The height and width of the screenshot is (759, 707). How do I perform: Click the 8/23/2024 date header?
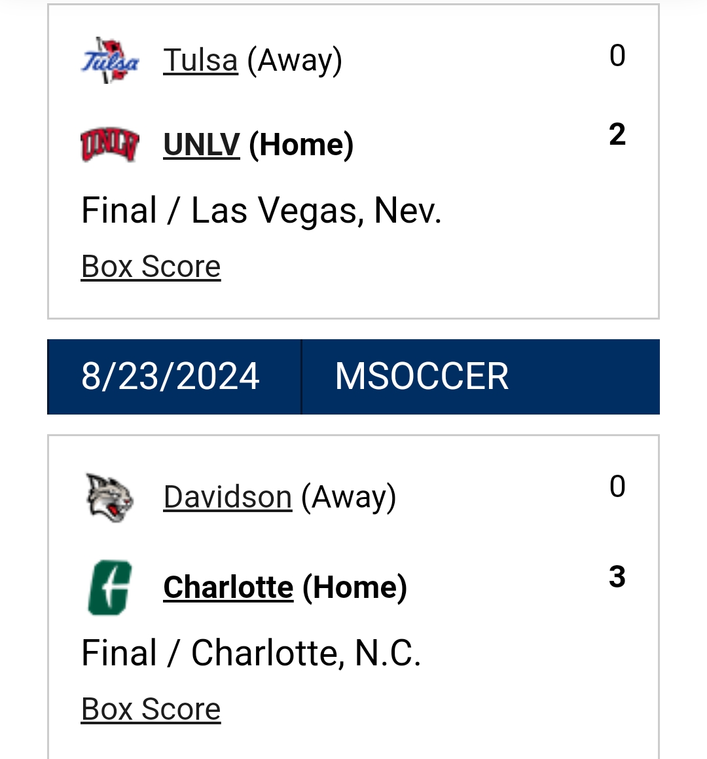click(x=171, y=377)
